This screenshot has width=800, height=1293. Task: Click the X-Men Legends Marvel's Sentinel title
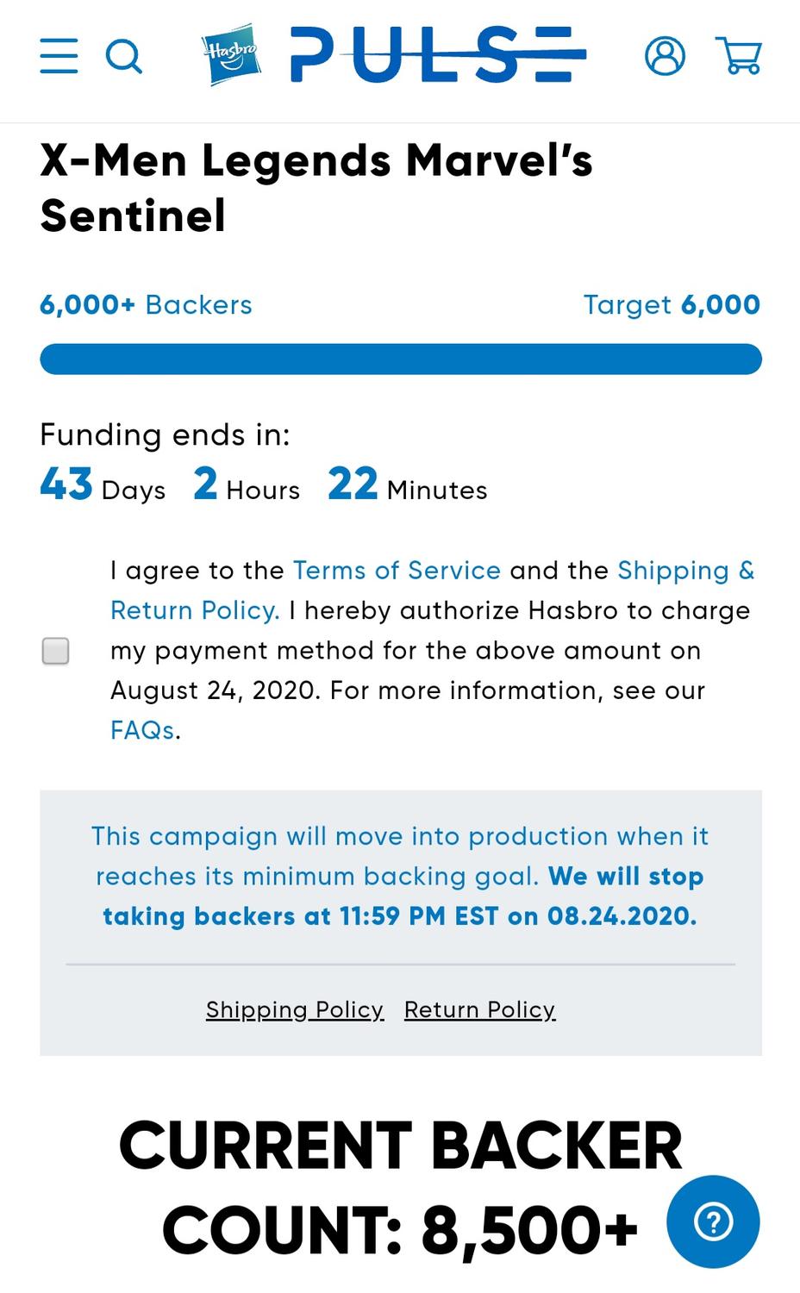(316, 187)
